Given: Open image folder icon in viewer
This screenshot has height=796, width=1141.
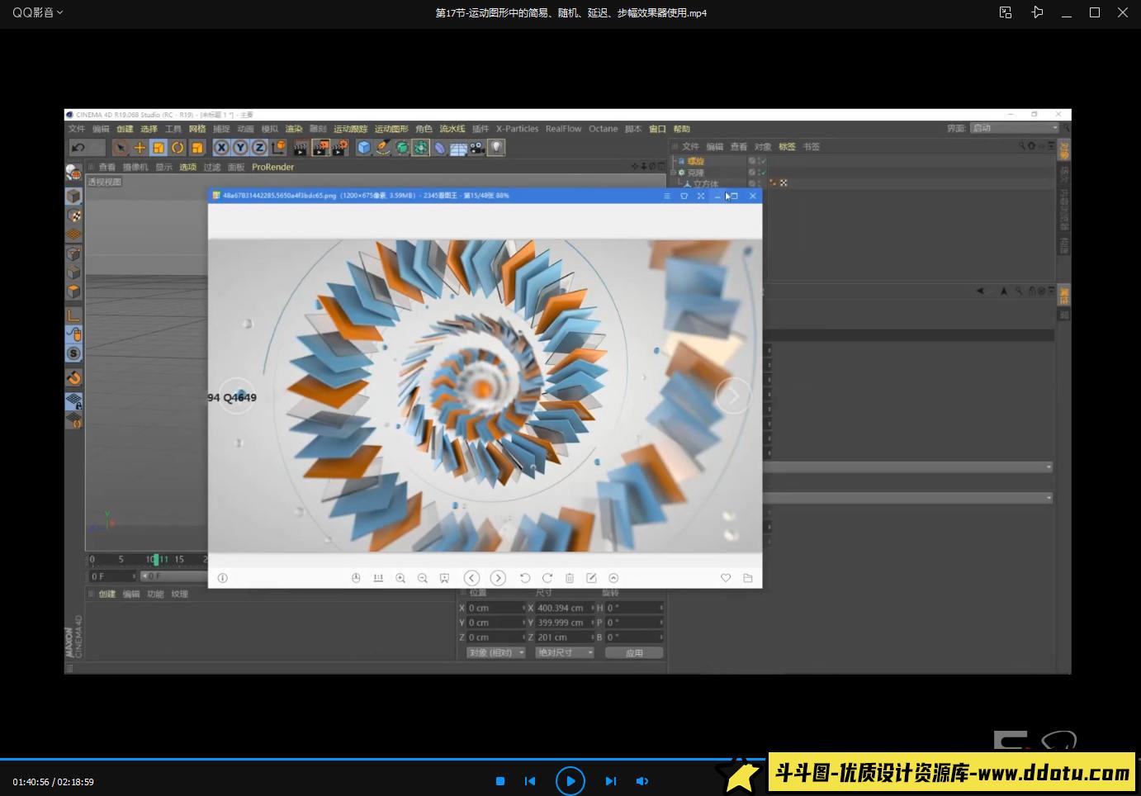Looking at the screenshot, I should click(x=748, y=578).
